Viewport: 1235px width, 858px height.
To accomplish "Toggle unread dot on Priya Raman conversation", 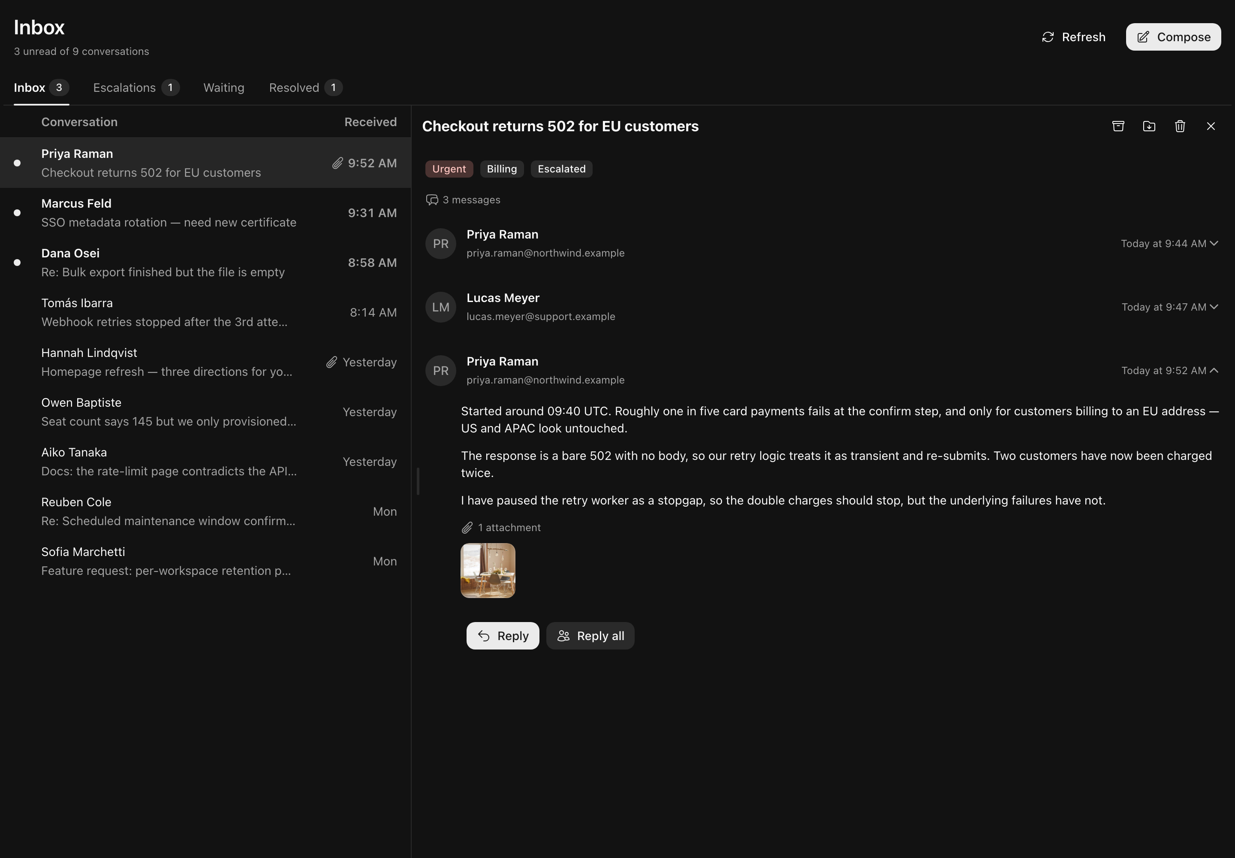I will [x=17, y=163].
